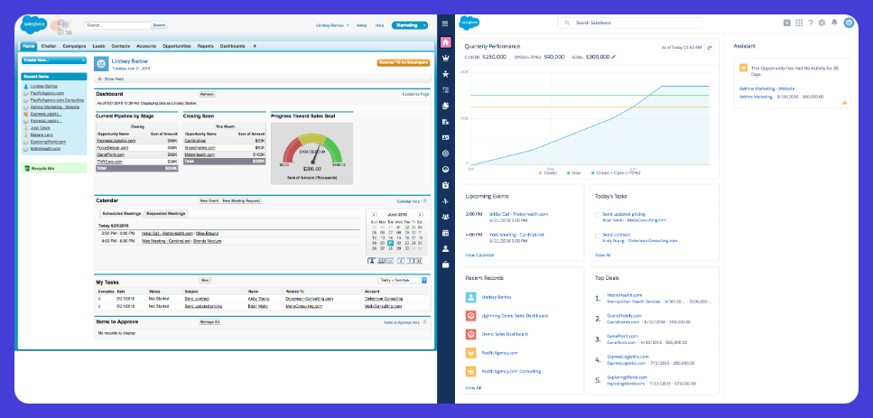The width and height of the screenshot is (873, 418).
Task: Open Campaigns target icon in Lightning sidebar
Action: (445, 153)
